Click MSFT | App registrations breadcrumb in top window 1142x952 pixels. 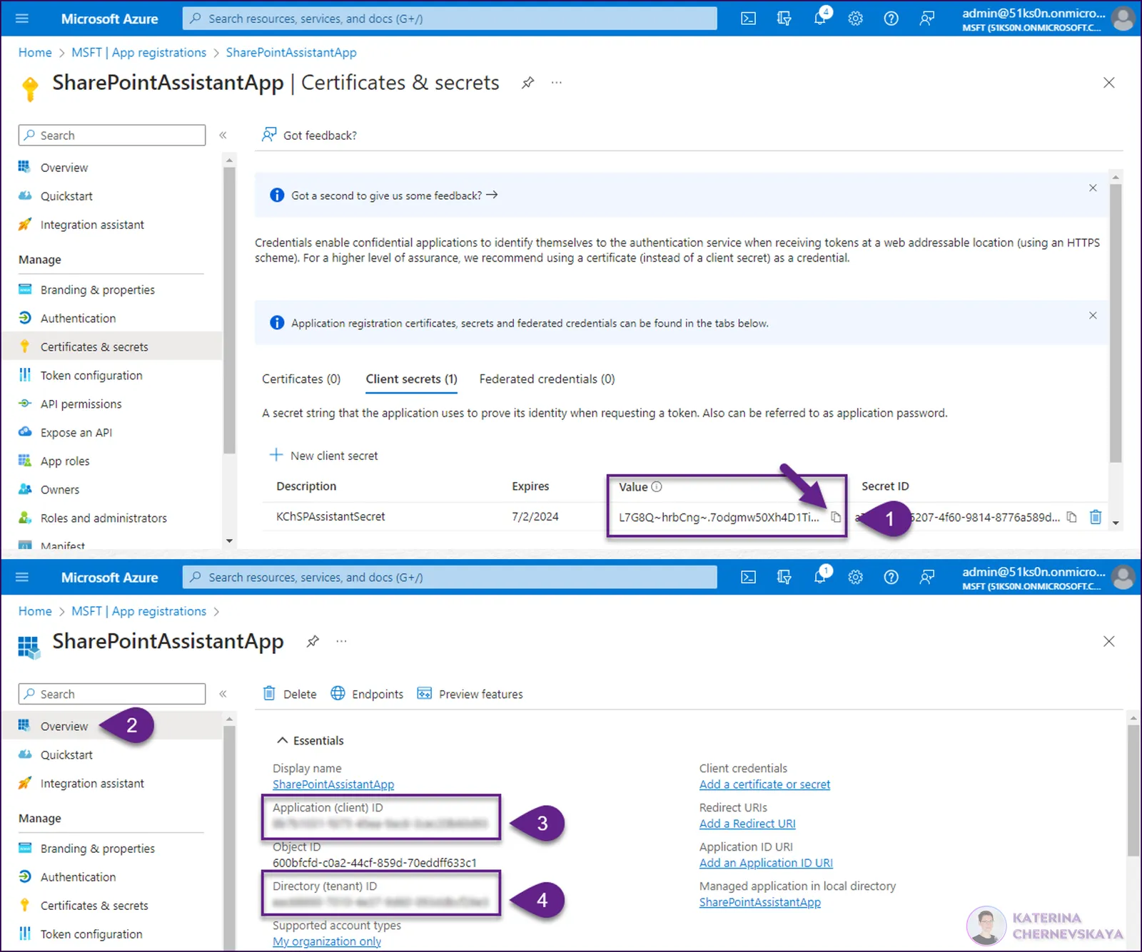138,52
